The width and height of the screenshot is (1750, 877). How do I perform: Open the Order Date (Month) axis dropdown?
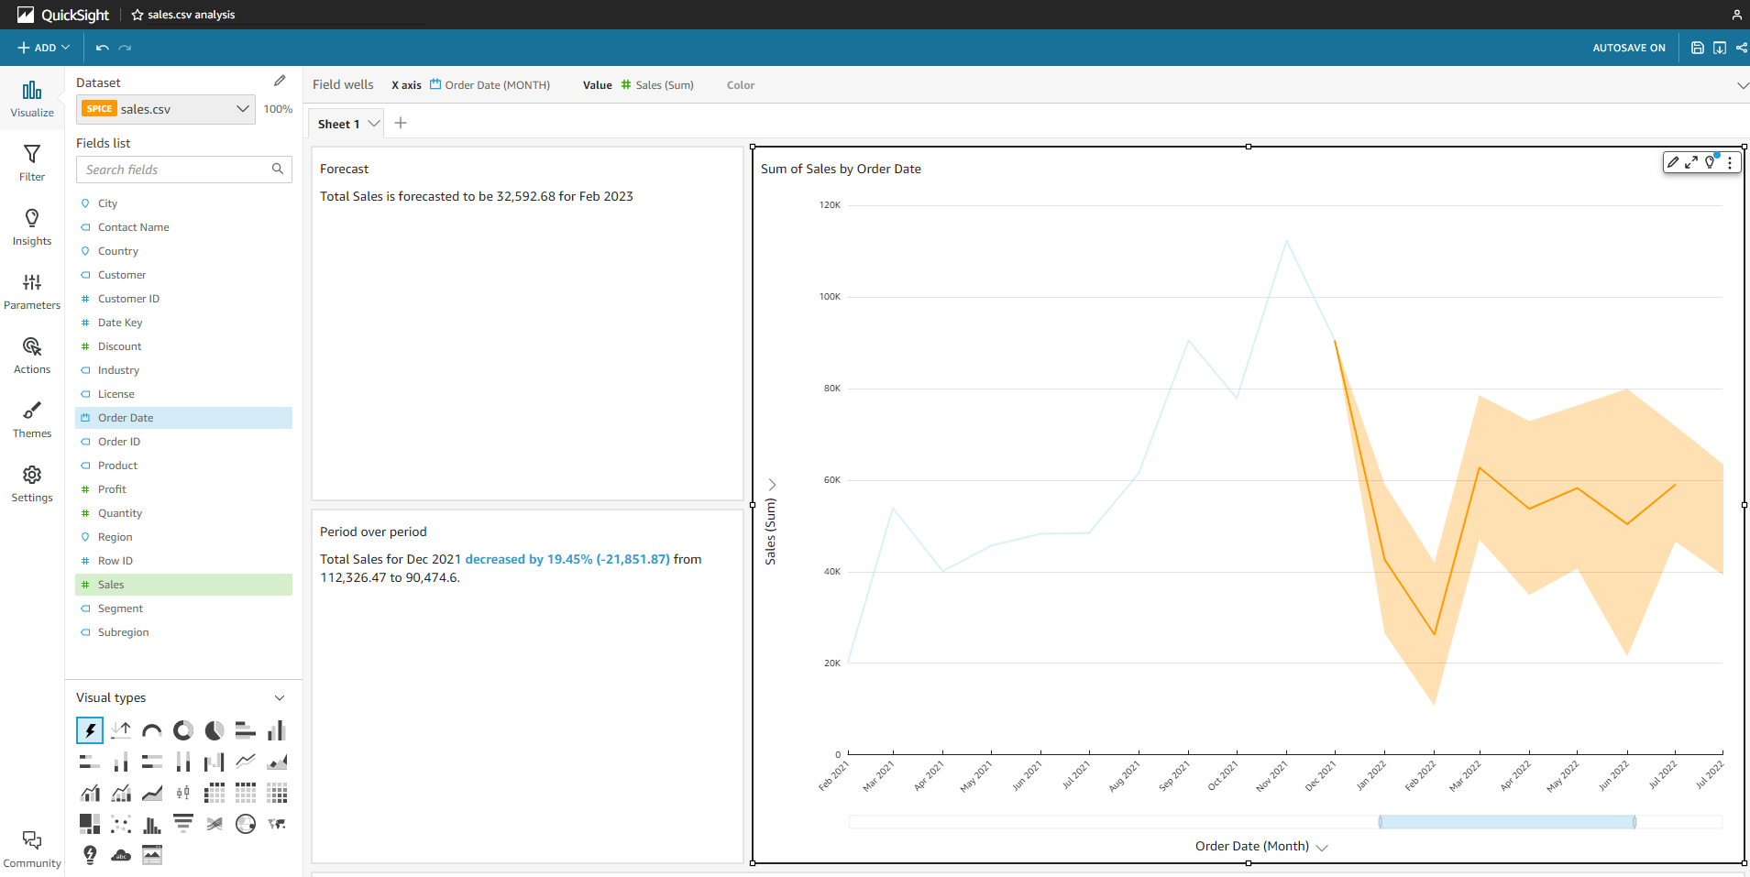pyautogui.click(x=1322, y=847)
